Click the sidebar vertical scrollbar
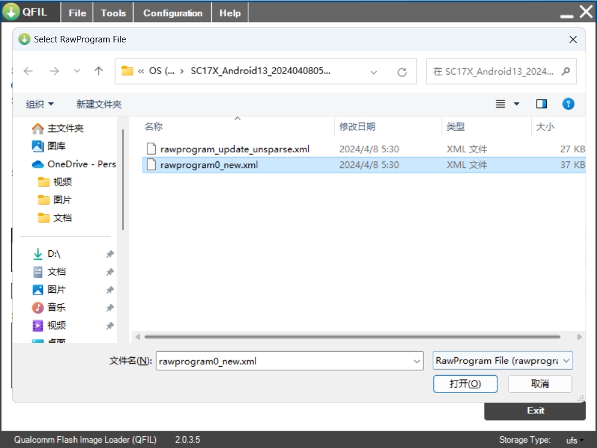 (x=123, y=180)
